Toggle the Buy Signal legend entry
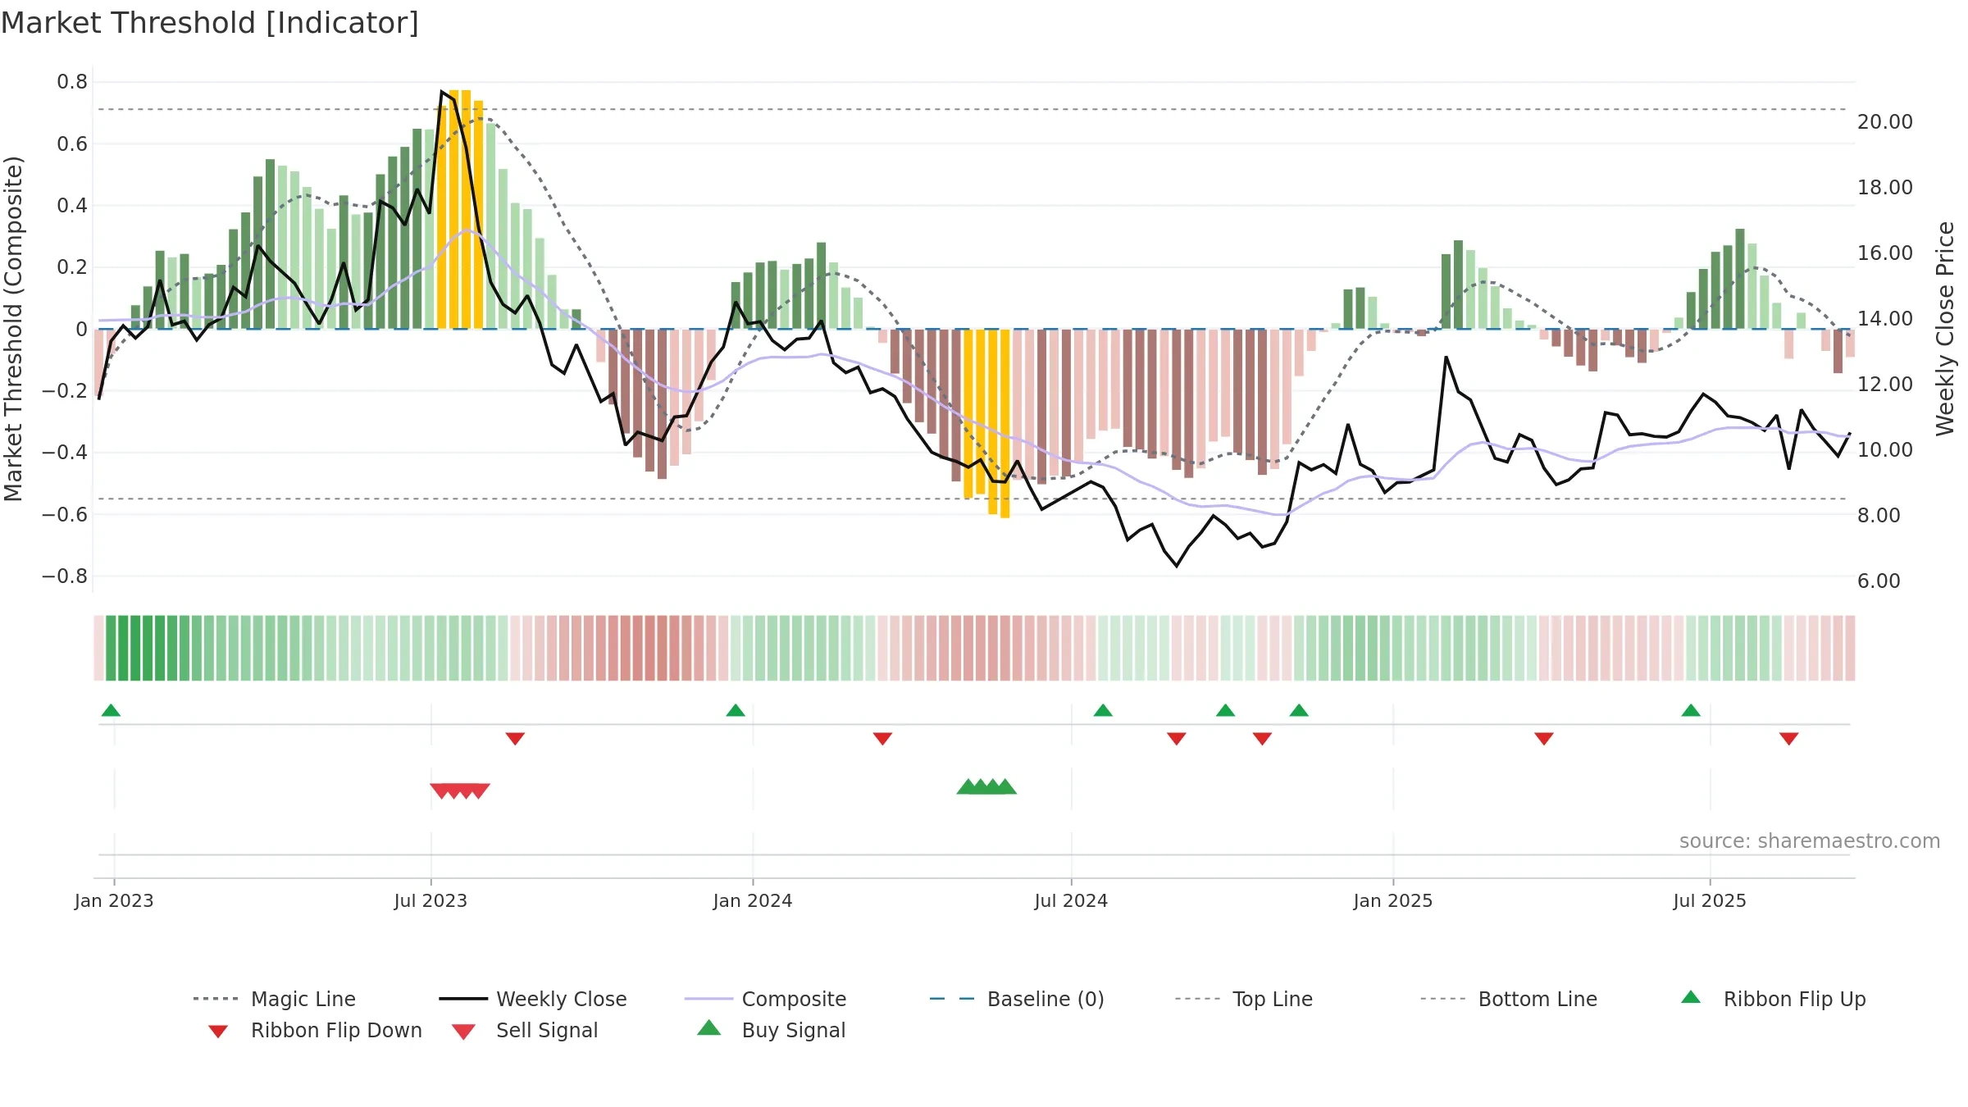1968x1107 pixels. pyautogui.click(x=771, y=1030)
